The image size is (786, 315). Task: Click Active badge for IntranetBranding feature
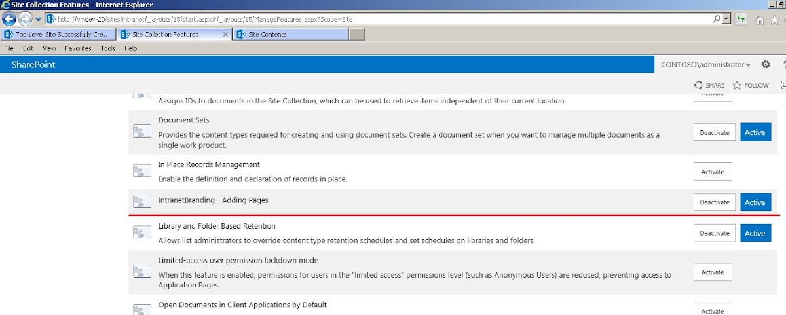pyautogui.click(x=755, y=202)
